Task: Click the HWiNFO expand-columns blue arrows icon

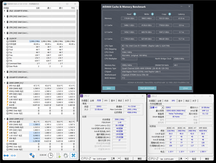Action: (6, 155)
